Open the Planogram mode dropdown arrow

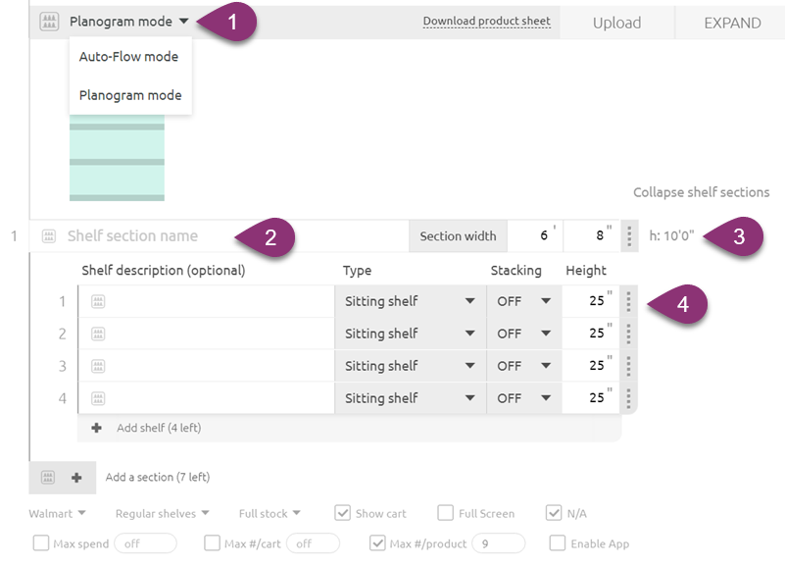point(183,21)
